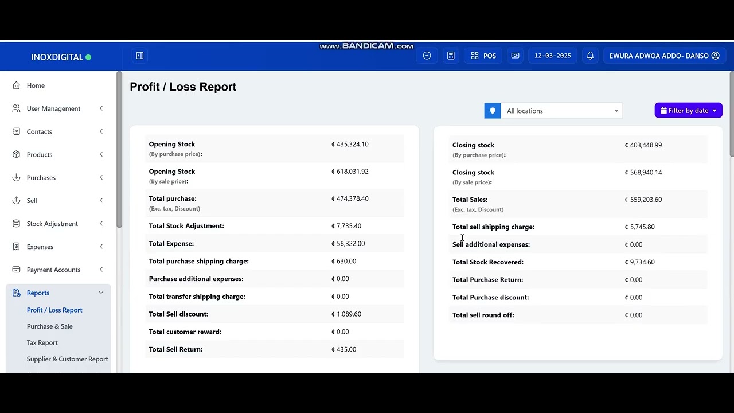Toggle the sidebar collapse icon

point(139,56)
